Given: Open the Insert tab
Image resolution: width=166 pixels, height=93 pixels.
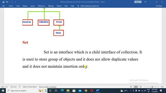Looking at the screenshot, I should (18, 6).
